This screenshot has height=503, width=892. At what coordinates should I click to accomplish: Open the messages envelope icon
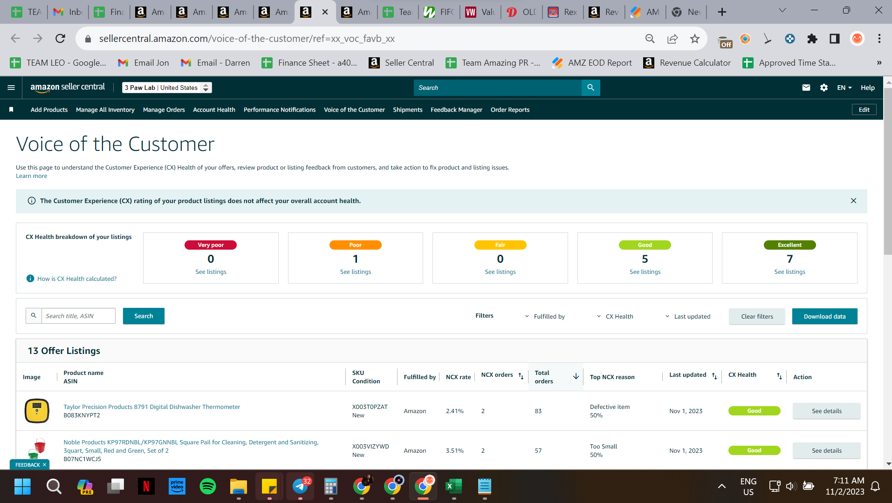(806, 88)
